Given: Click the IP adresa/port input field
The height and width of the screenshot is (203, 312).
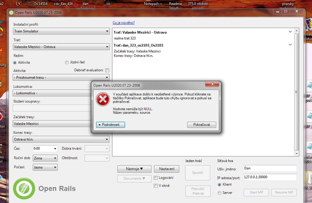Looking at the screenshot, I should (270, 177).
